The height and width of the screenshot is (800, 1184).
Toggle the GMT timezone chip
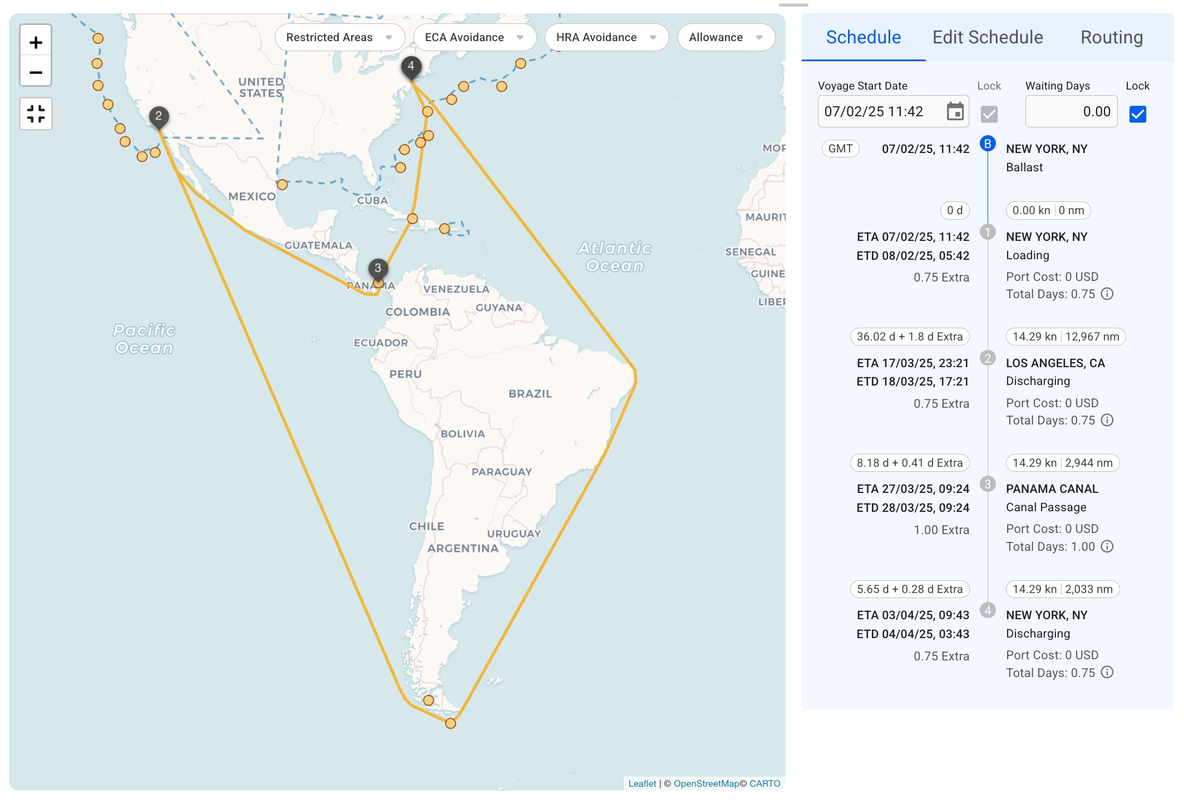[840, 149]
